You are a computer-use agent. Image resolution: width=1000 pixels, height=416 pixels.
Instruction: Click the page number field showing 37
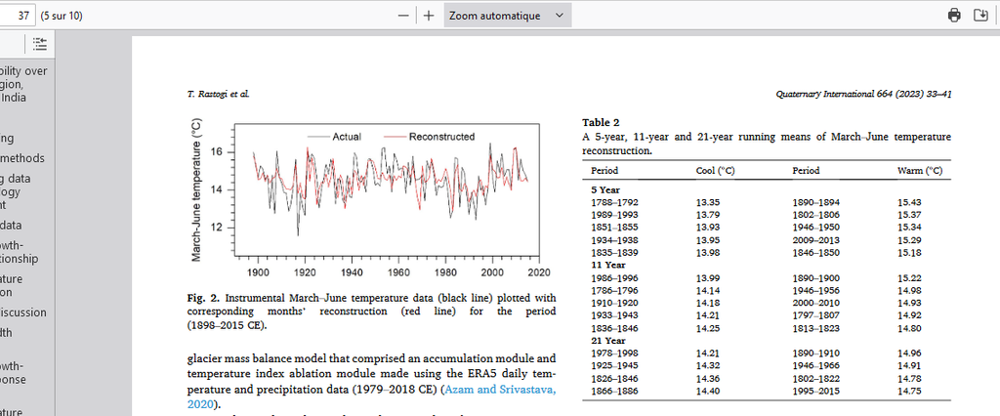[x=19, y=16]
